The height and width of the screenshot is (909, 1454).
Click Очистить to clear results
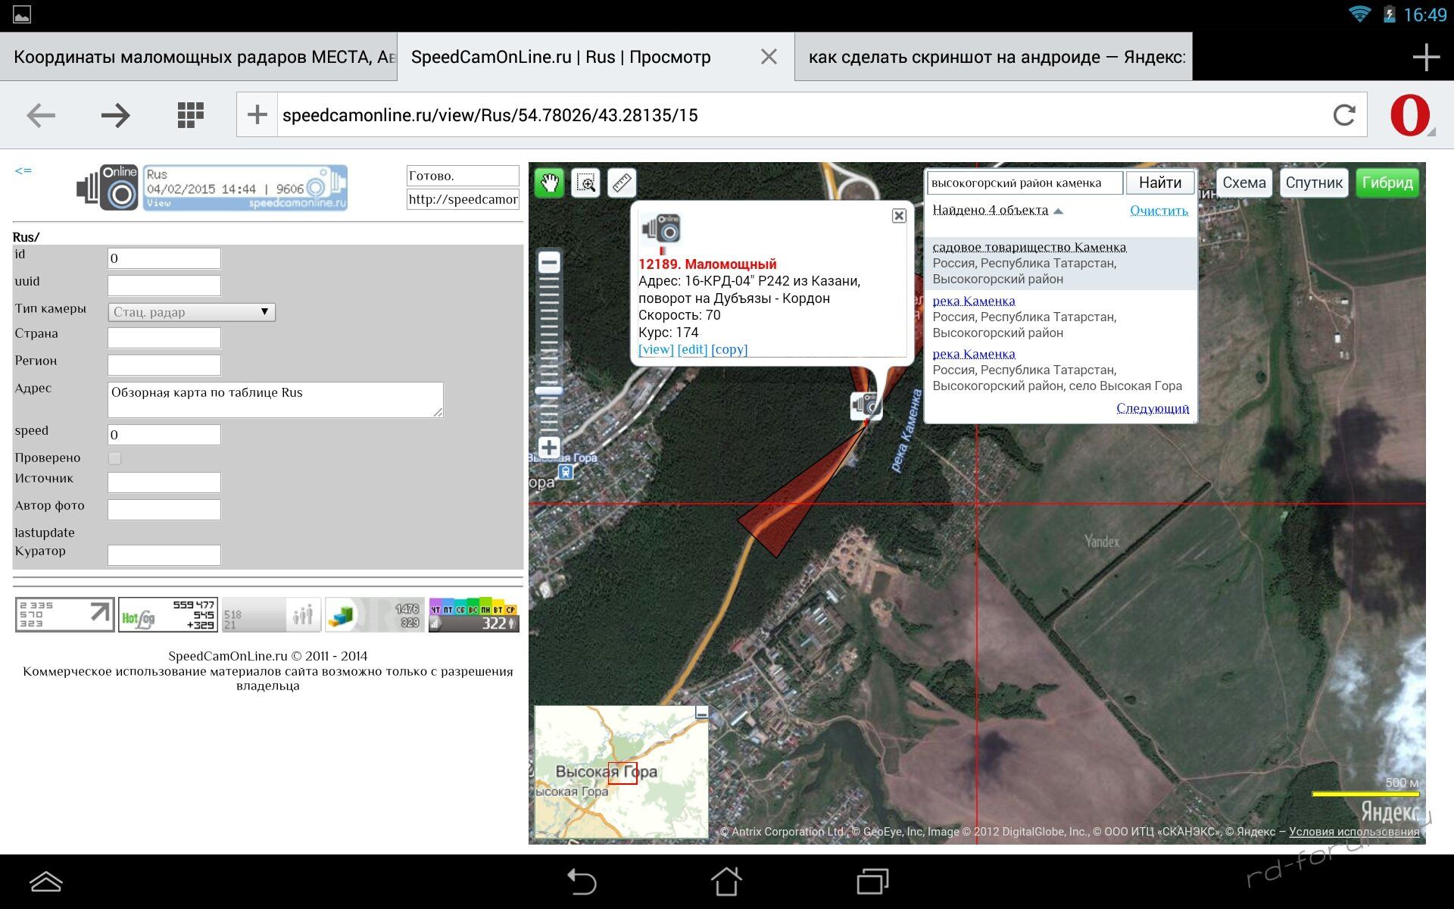coord(1159,211)
